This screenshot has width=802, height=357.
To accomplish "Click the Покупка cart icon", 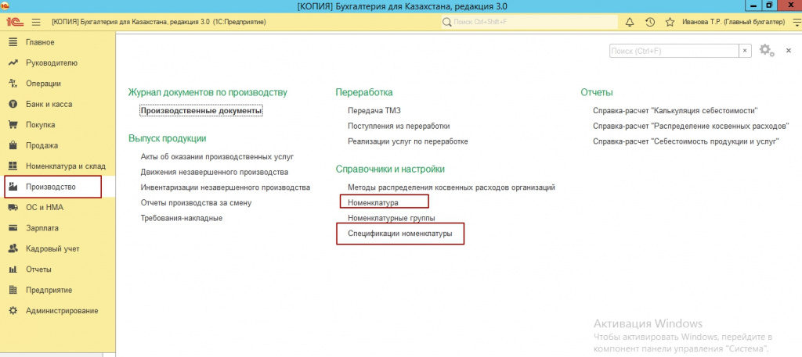I will tap(14, 125).
